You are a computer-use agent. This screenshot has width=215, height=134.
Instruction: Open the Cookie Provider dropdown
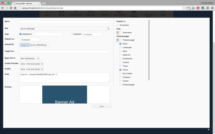[x=32, y=64]
